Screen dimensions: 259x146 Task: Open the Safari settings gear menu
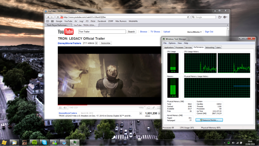[225, 17]
